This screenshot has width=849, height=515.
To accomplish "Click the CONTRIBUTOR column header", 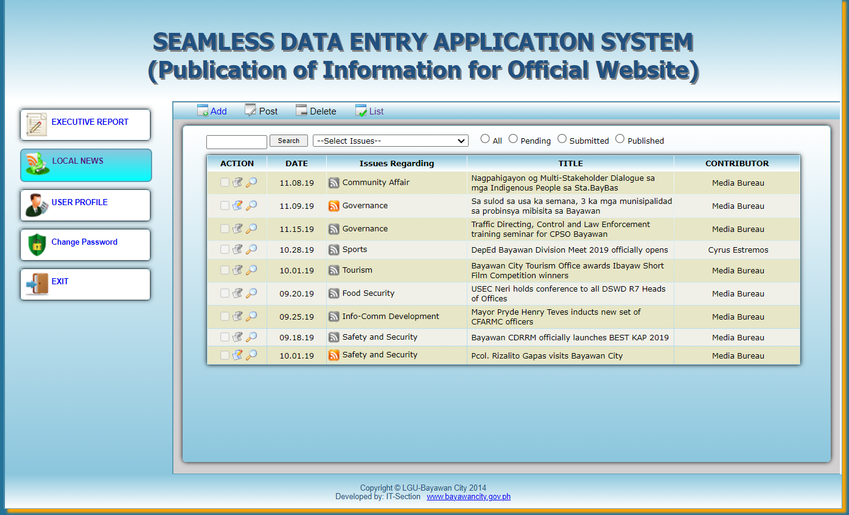I will coord(737,163).
